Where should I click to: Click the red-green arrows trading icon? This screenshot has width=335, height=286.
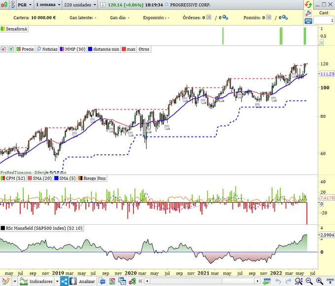pyautogui.click(x=132, y=281)
